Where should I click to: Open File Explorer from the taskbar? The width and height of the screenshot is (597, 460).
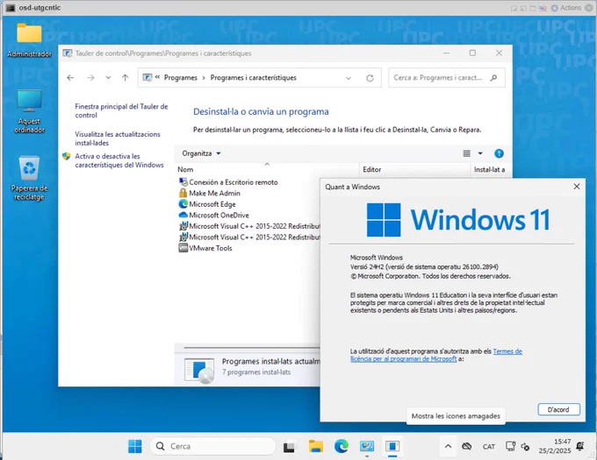coord(316,447)
